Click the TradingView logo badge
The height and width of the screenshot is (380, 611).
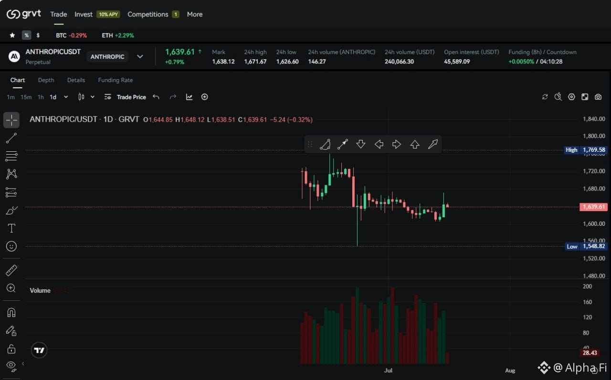pyautogui.click(x=39, y=350)
